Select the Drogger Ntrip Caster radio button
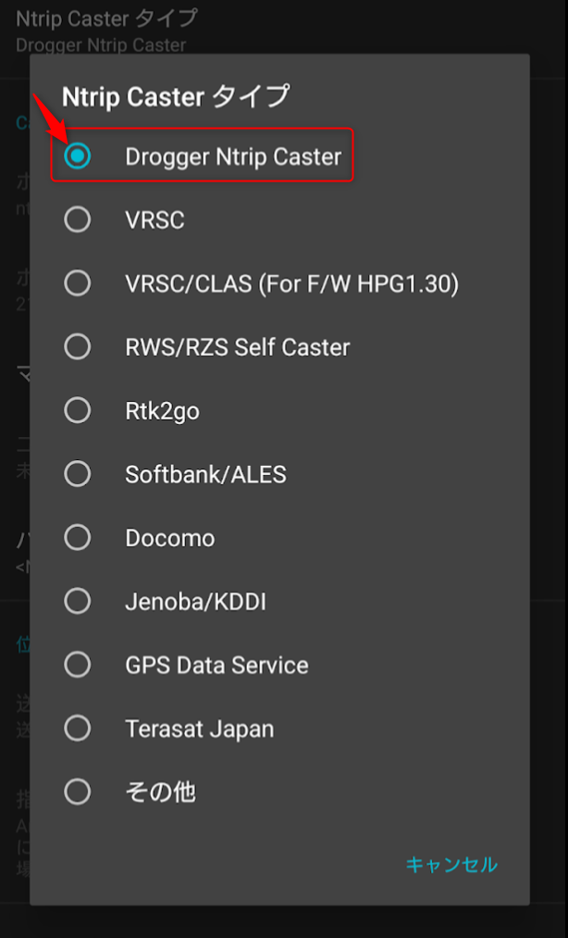Image resolution: width=568 pixels, height=938 pixels. (78, 156)
